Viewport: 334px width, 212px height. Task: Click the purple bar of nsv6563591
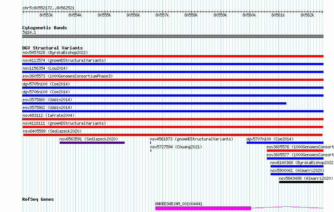click(x=92, y=143)
